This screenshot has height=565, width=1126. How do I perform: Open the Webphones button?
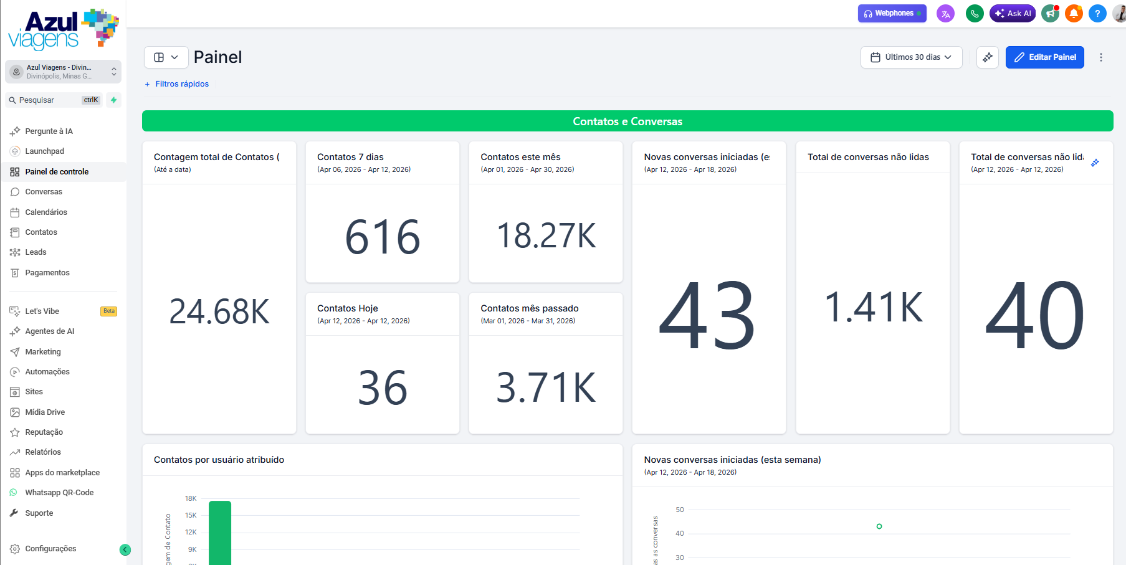click(x=892, y=13)
